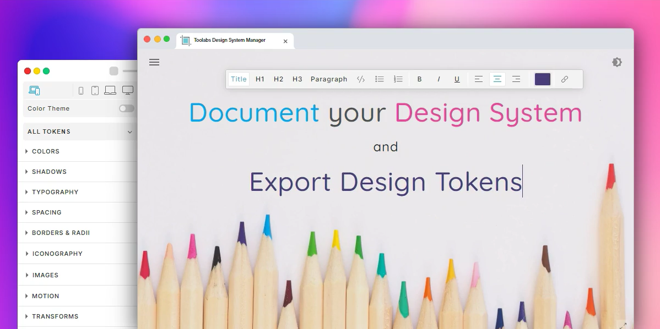The width and height of the screenshot is (660, 329).
Task: Toggle the Color Theme switch
Action: click(126, 108)
